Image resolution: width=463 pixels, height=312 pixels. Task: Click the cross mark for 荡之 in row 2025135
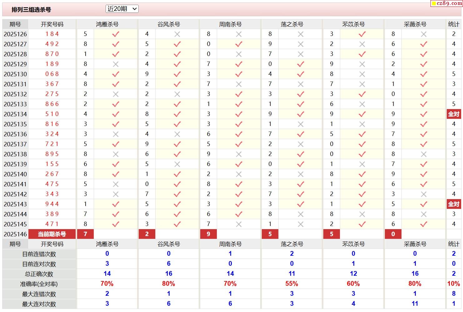[x=301, y=124]
